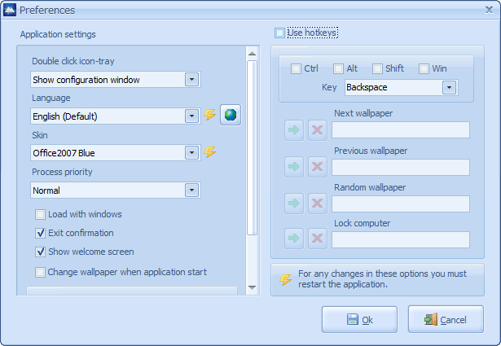Close the Preferences window
This screenshot has height=346, width=501.
pyautogui.click(x=489, y=10)
